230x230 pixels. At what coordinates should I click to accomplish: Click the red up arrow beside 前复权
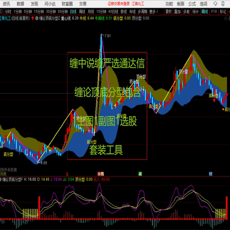coord(33,18)
